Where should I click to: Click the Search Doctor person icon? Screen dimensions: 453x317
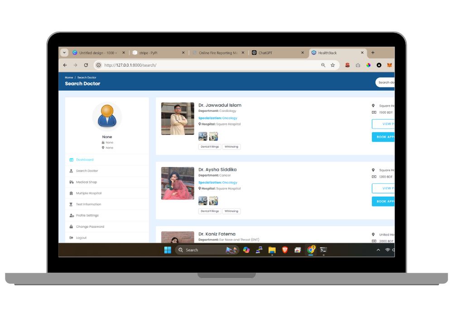72,171
